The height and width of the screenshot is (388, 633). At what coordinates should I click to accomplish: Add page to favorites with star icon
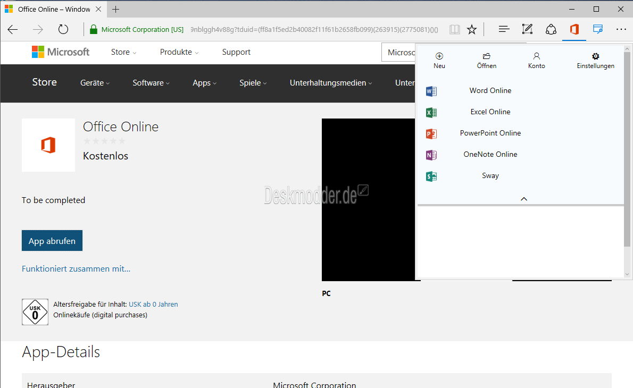[x=471, y=29]
